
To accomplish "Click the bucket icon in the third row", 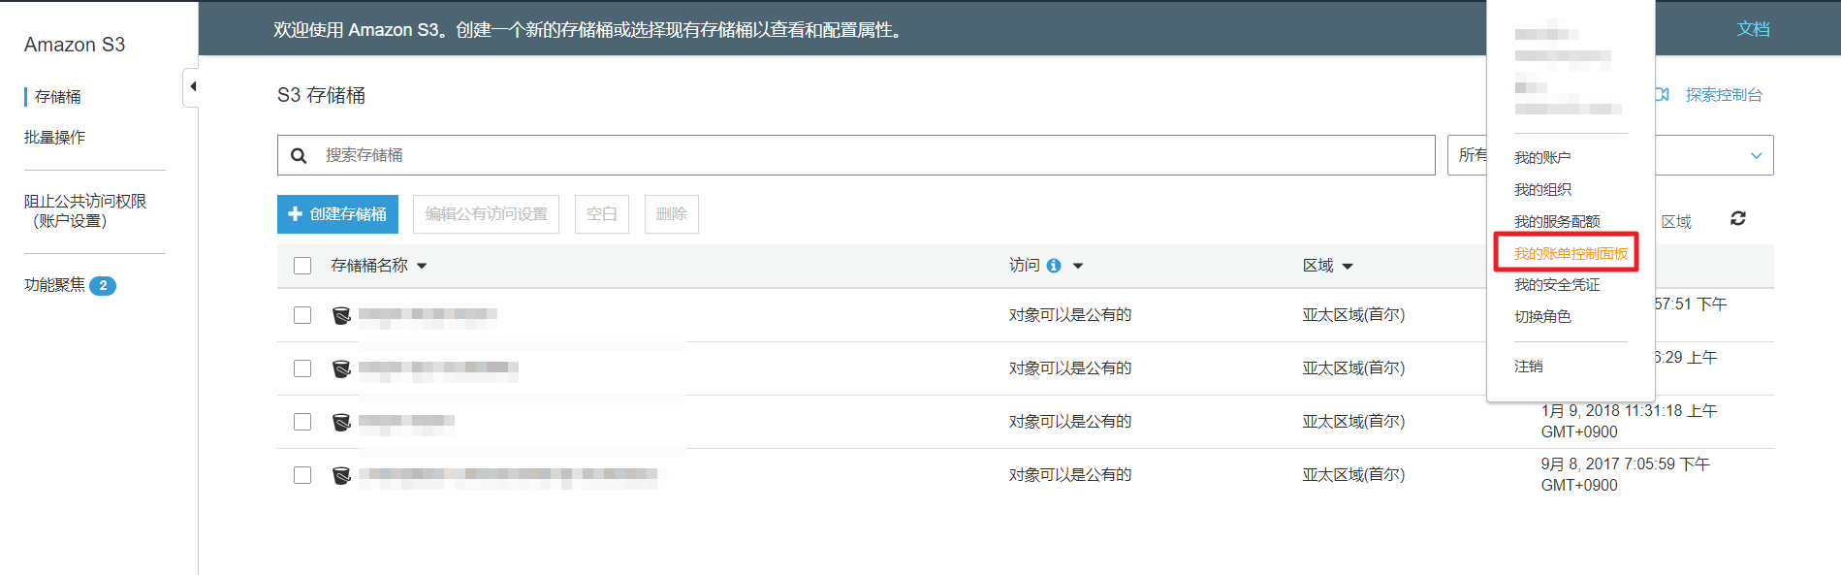I will click(x=341, y=422).
